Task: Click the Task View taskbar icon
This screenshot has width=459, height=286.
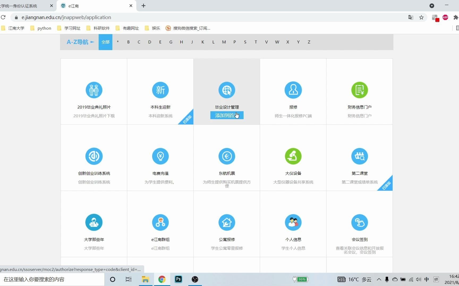Action: [x=129, y=279]
